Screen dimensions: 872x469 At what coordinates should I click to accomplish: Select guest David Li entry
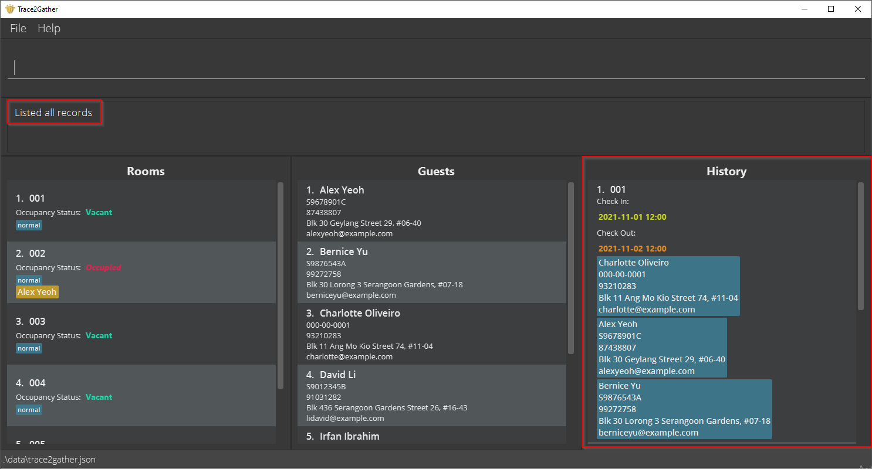pyautogui.click(x=432, y=396)
